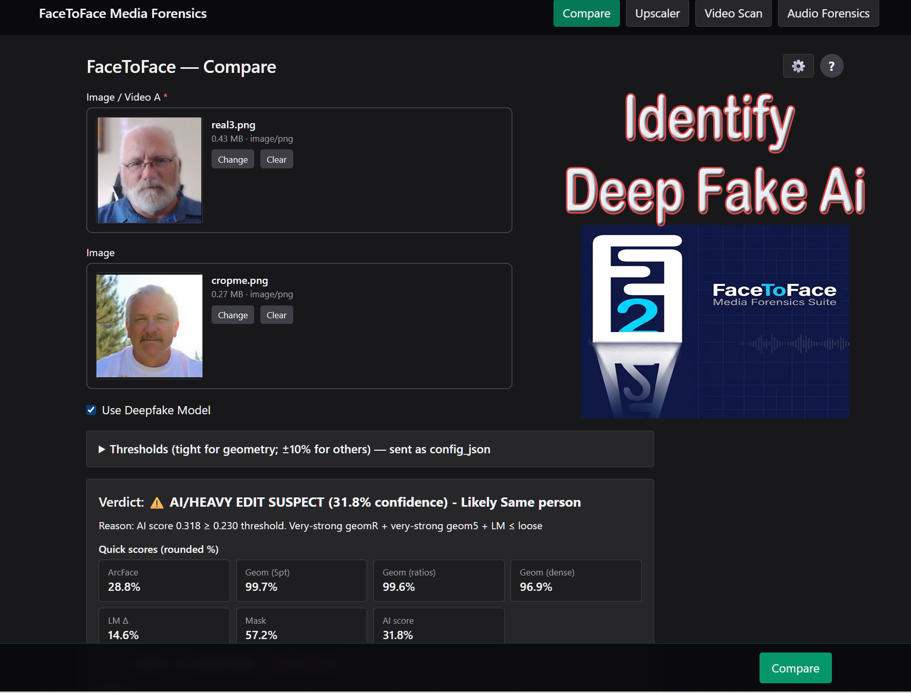
Task: Open the Audio Forensics tab
Action: (x=828, y=13)
